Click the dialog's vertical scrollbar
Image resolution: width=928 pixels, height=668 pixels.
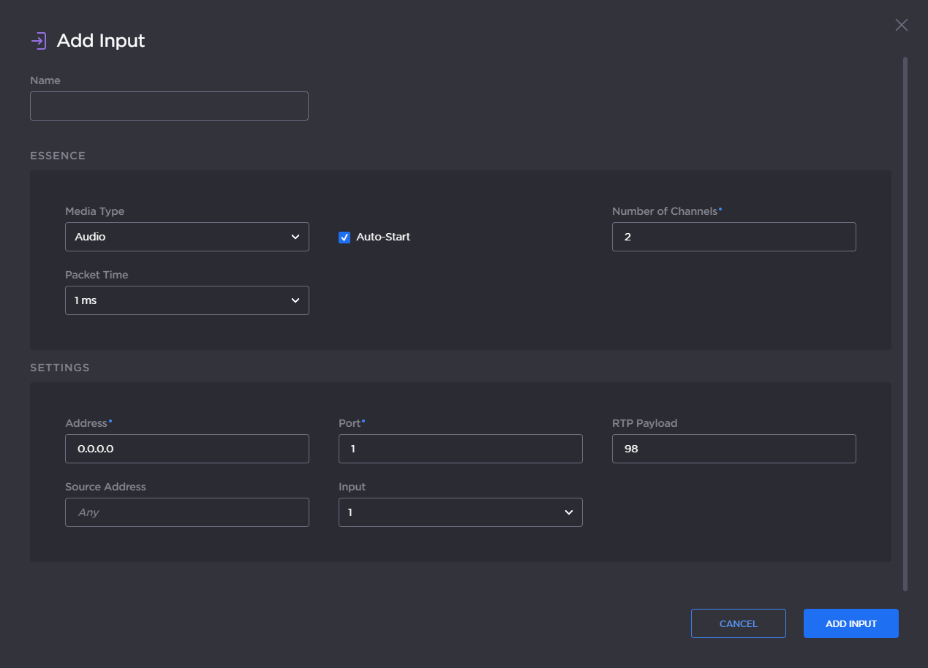pos(905,322)
